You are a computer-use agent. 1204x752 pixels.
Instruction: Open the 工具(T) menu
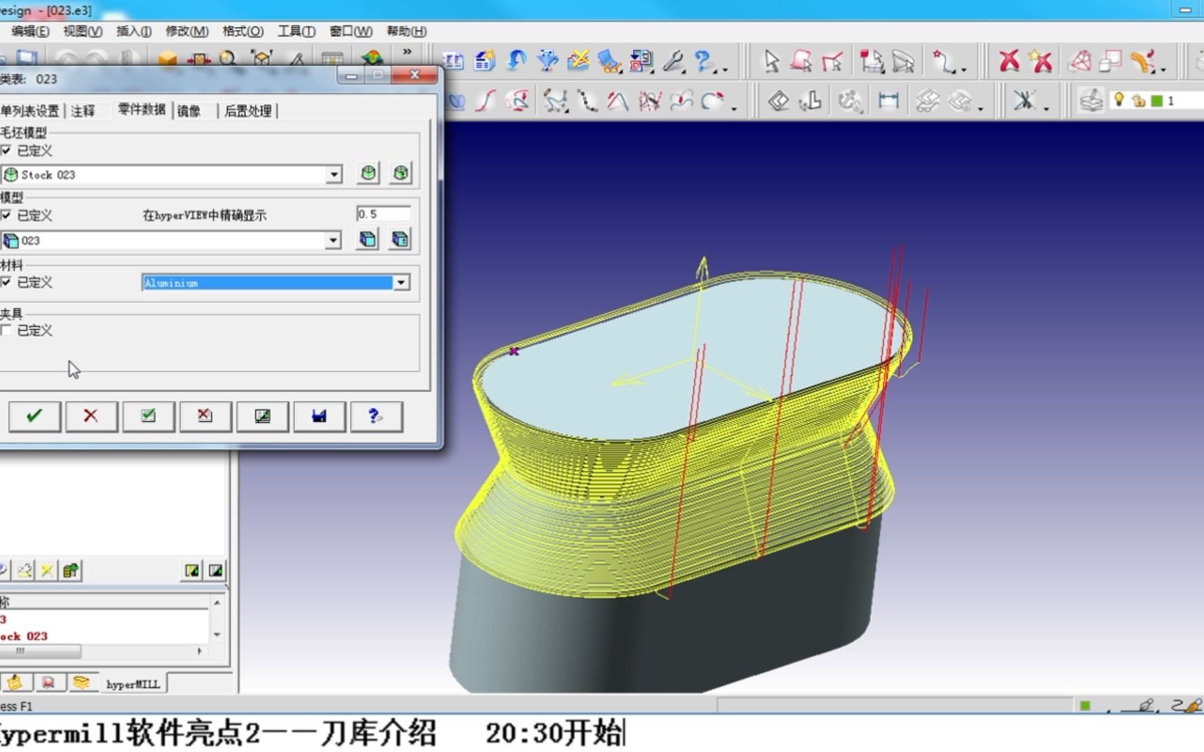[296, 31]
